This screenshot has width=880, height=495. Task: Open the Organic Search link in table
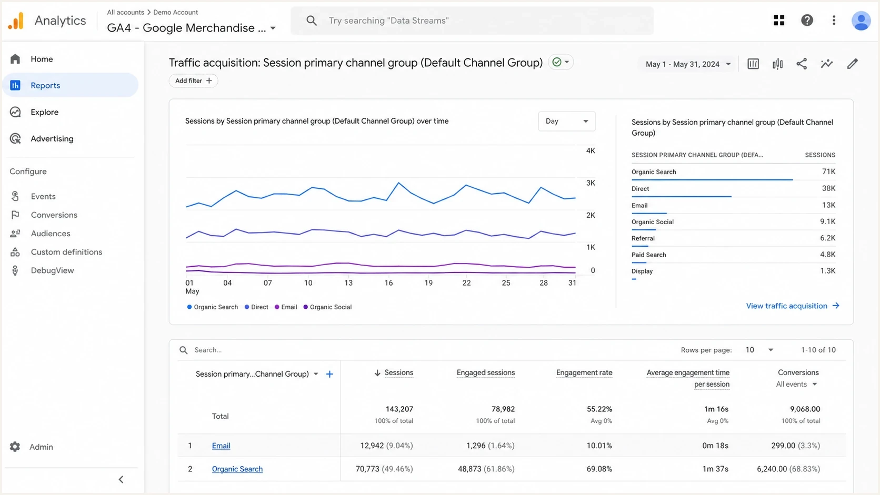(237, 469)
